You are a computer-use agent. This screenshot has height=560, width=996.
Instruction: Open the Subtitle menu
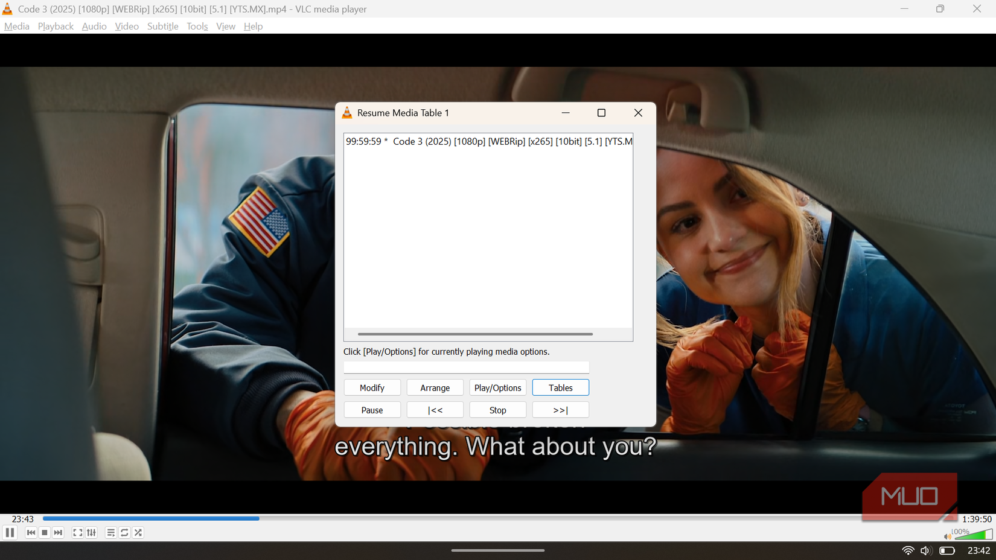coord(162,26)
